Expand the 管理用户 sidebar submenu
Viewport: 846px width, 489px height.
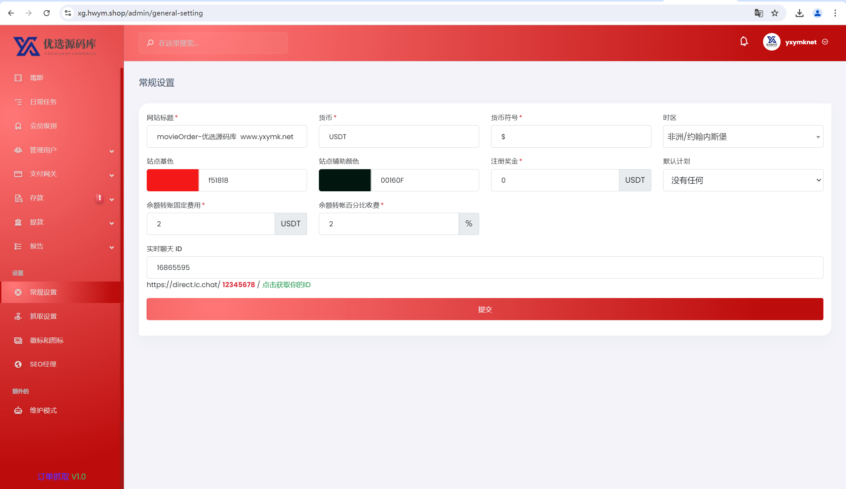click(x=112, y=151)
